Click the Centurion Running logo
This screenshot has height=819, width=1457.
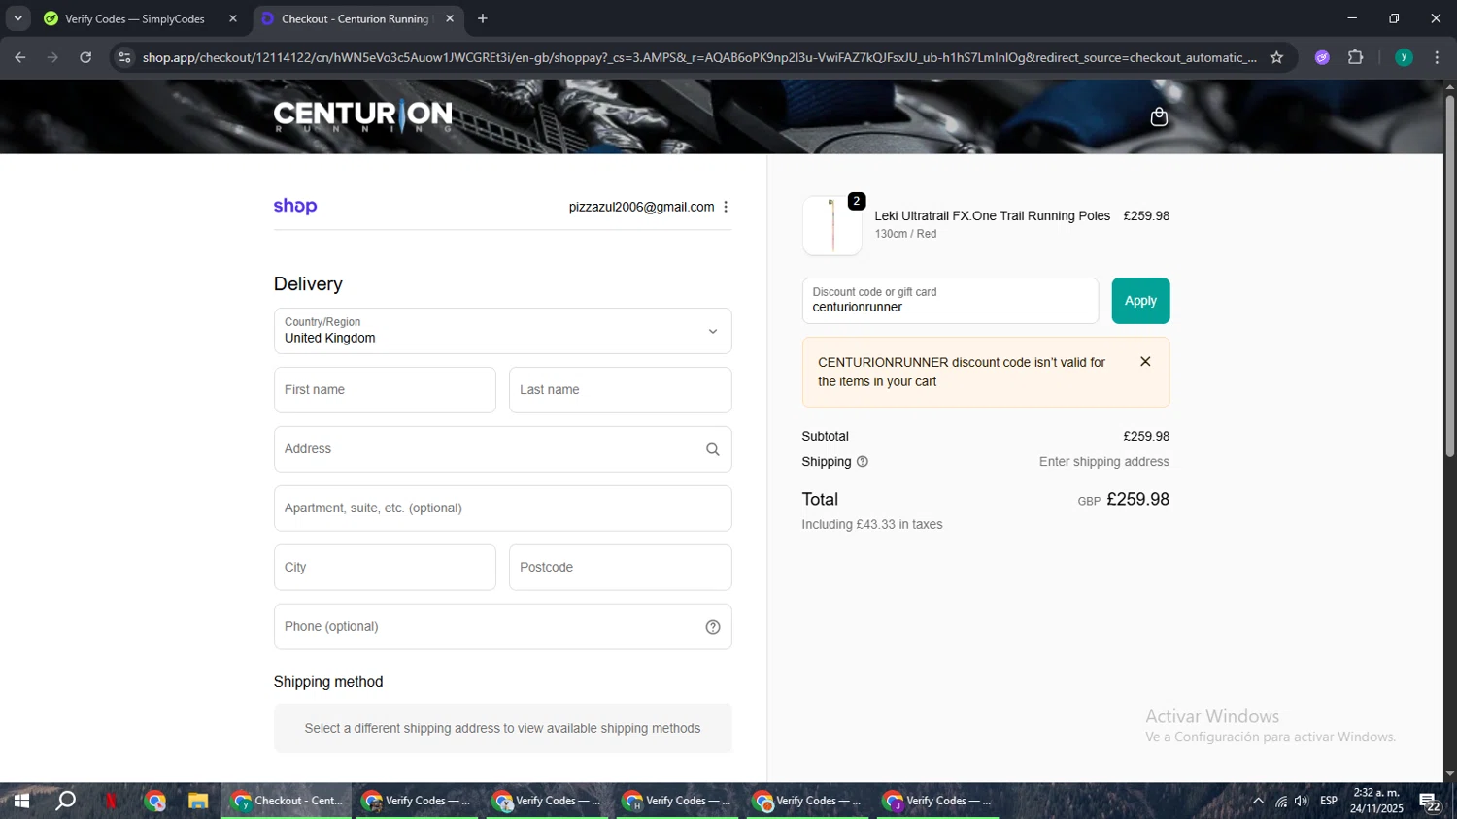362,116
